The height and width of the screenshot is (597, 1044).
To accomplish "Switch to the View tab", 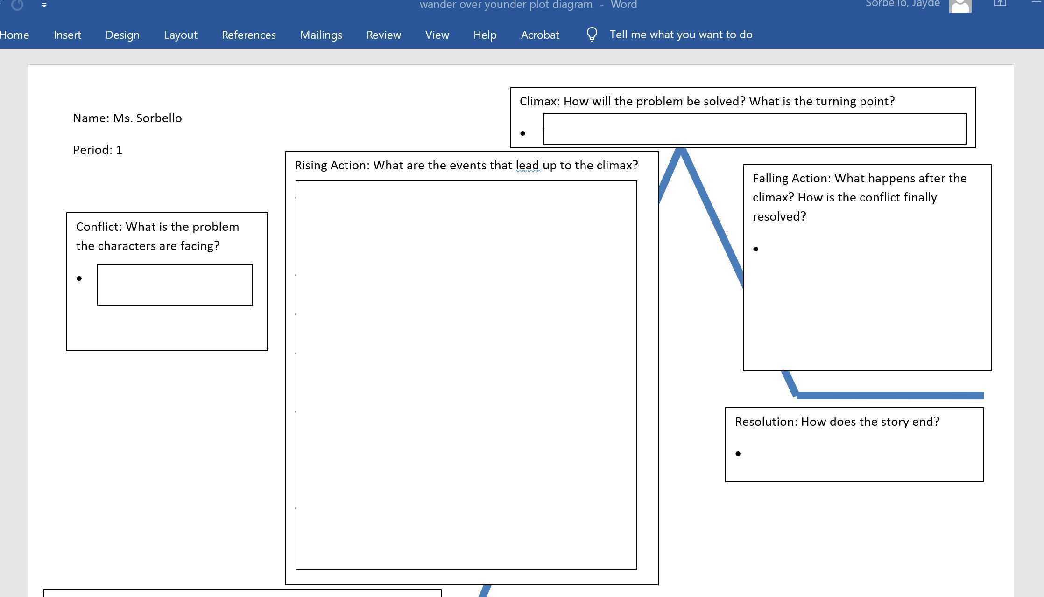I will pos(437,35).
